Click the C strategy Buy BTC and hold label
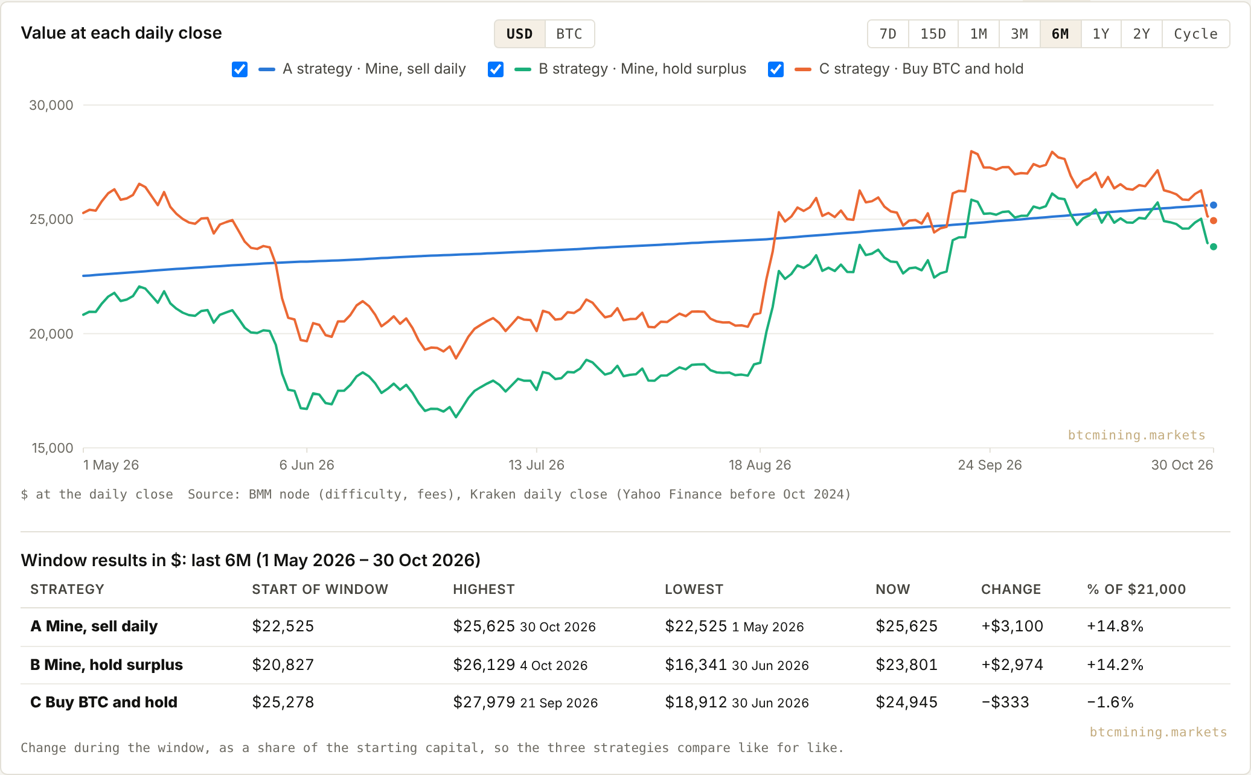This screenshot has height=775, width=1251. point(921,69)
